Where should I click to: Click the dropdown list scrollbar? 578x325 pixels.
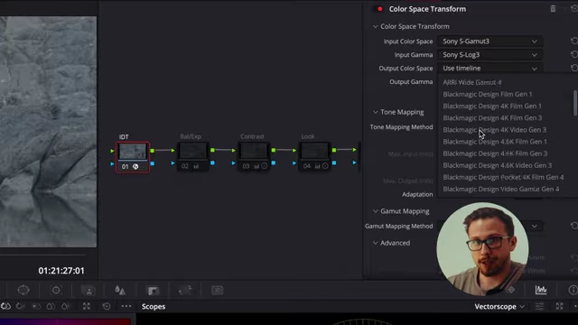575,103
